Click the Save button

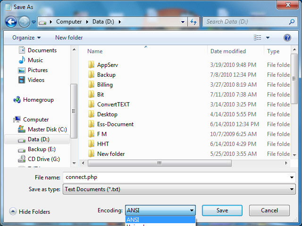[x=222, y=210]
